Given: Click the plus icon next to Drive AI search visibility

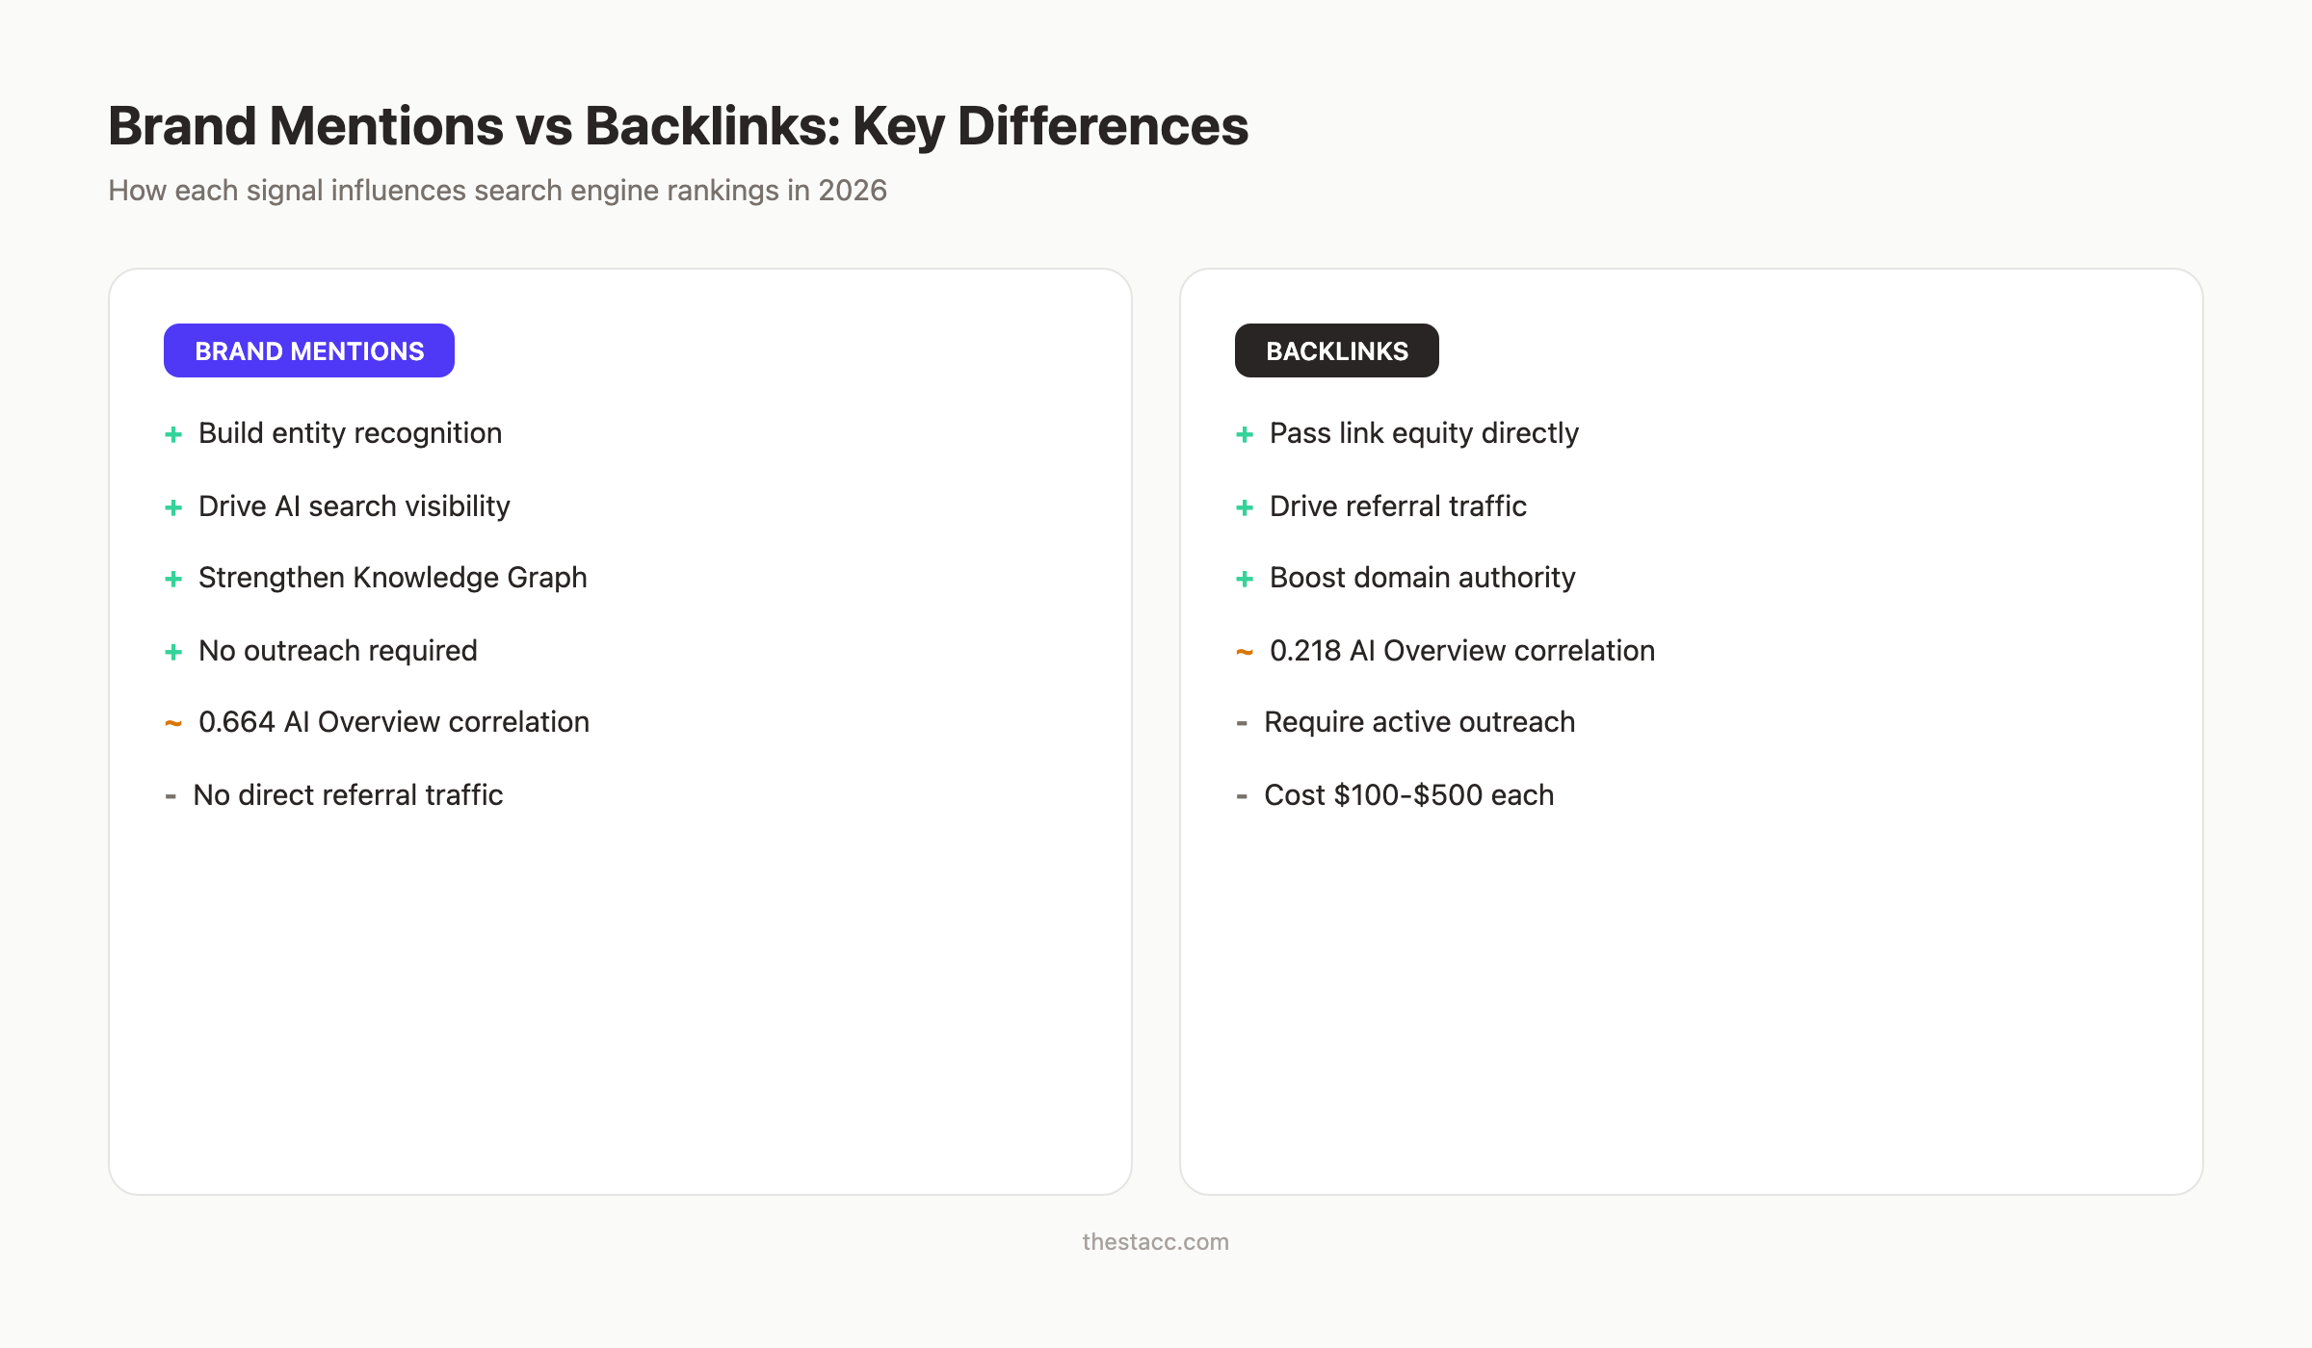Looking at the screenshot, I should [173, 506].
